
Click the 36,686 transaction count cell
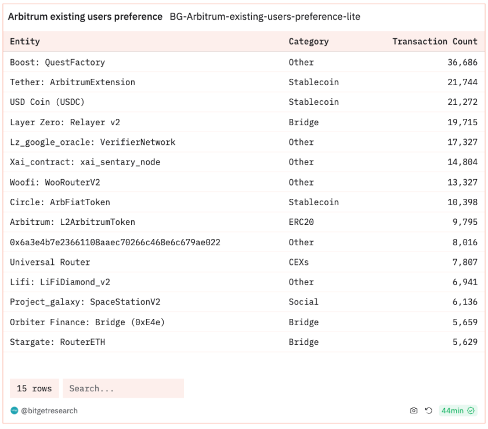(x=462, y=62)
